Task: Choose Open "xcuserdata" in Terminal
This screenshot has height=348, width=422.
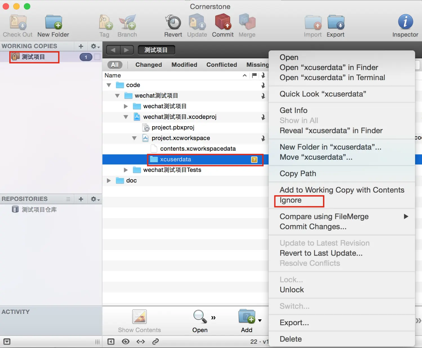Action: pos(342,78)
